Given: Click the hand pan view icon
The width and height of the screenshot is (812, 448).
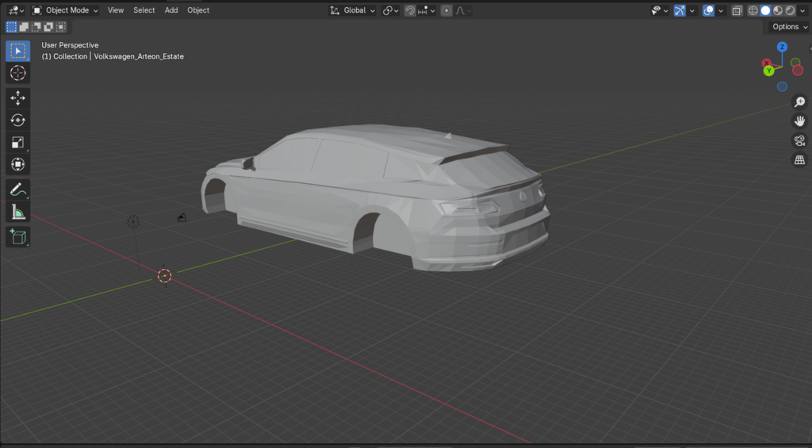Looking at the screenshot, I should [x=800, y=121].
